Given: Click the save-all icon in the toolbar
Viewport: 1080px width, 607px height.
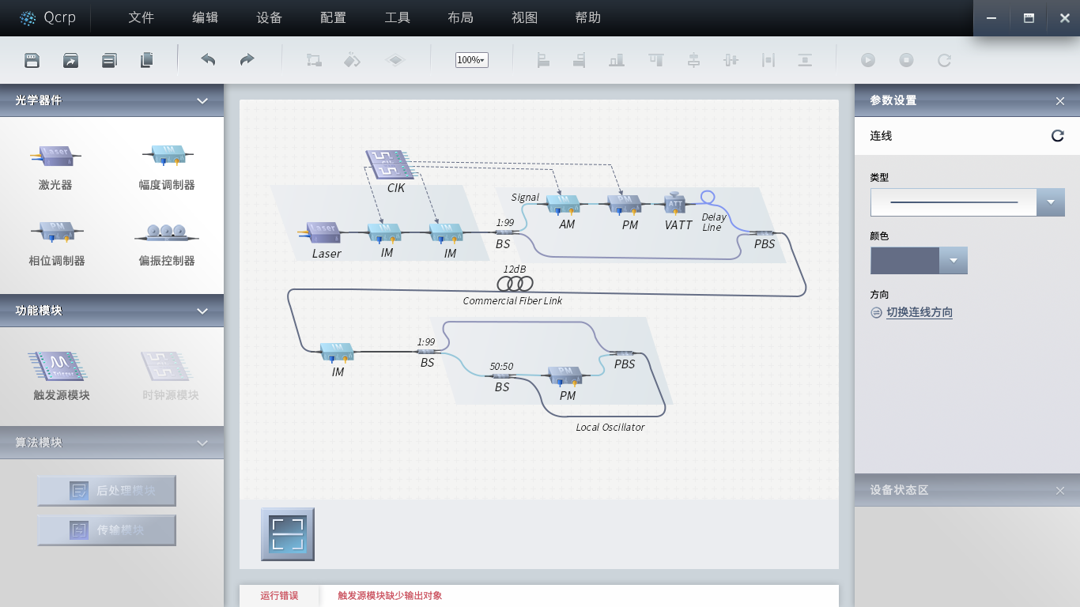Looking at the screenshot, I should click(x=109, y=60).
